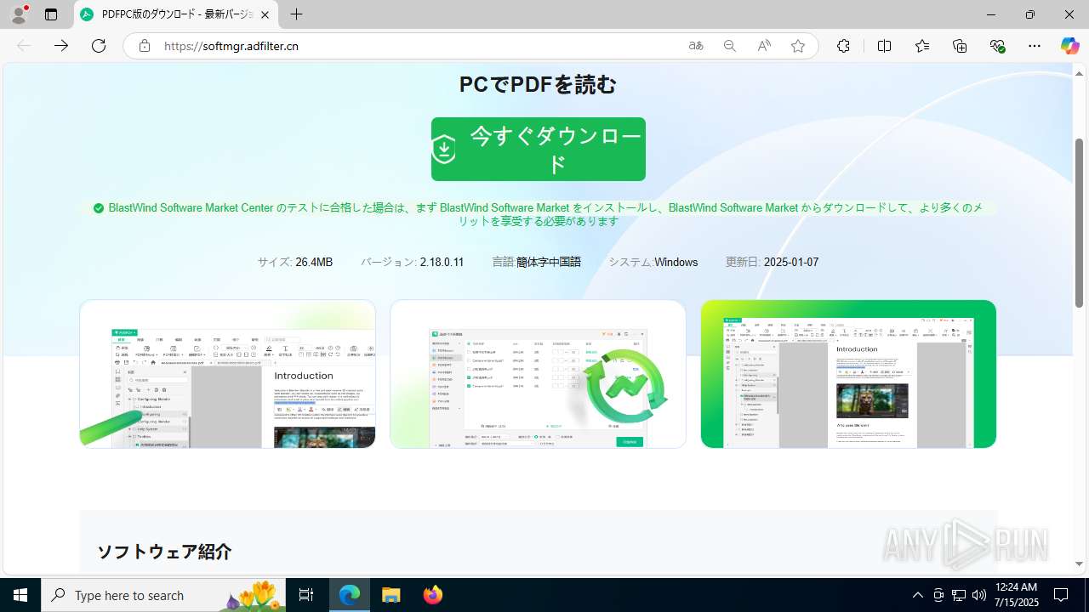Select the size value 26.4MB
Screen dimensions: 1089x612
314,262
